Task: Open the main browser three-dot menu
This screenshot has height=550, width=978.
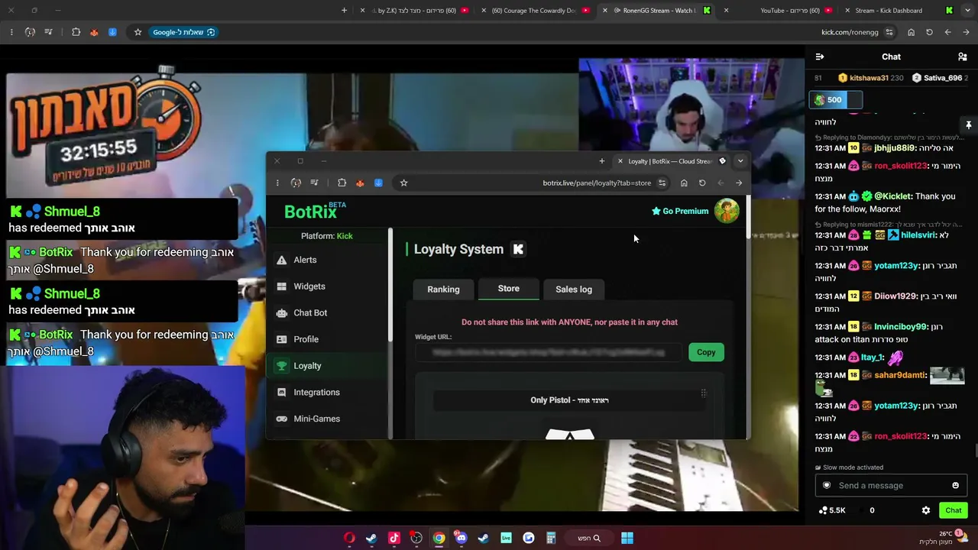Action: point(11,32)
